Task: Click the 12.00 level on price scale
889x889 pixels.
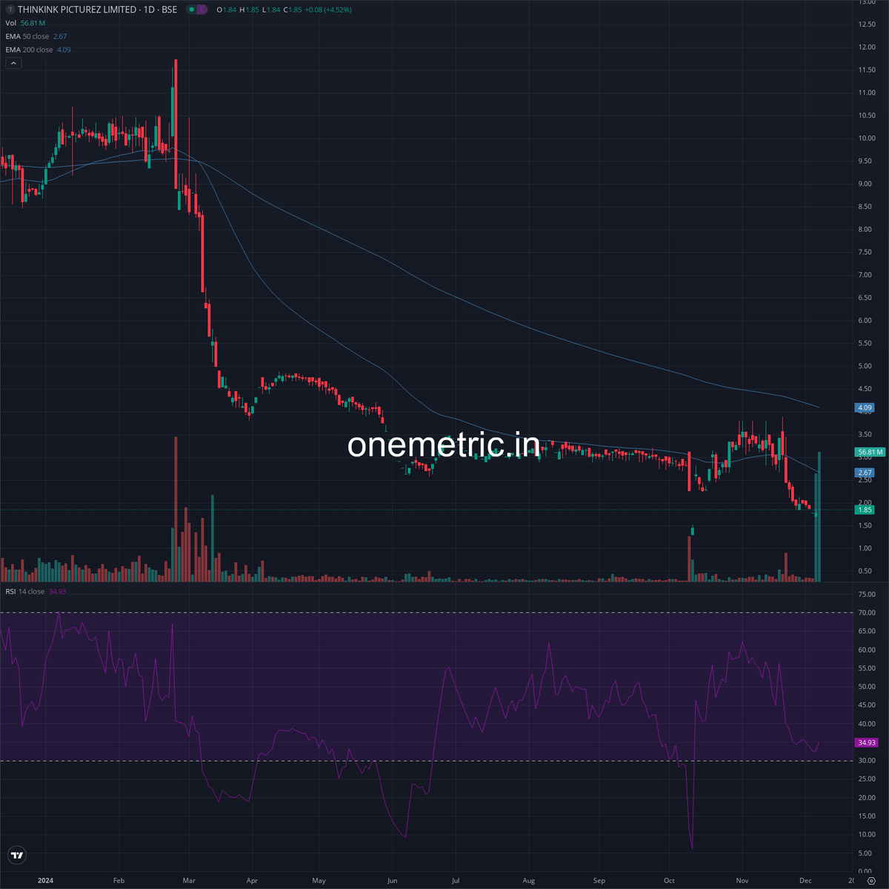Action: (866, 47)
